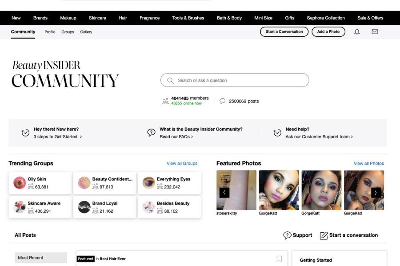Click the Support question icon

point(287,235)
